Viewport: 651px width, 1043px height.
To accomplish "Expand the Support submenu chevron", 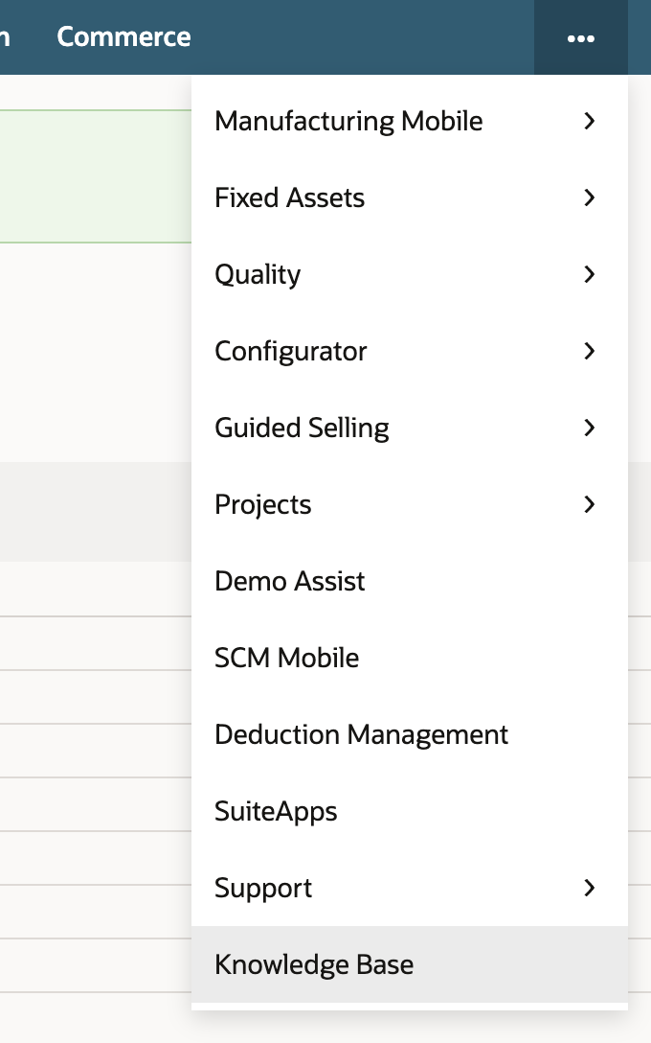I will pos(589,888).
